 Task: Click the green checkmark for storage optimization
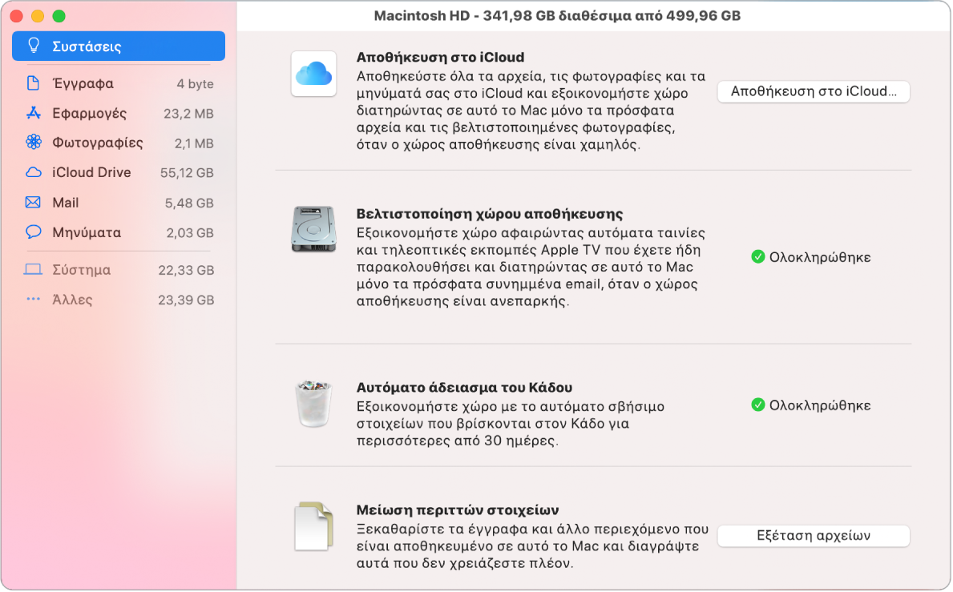click(x=757, y=257)
